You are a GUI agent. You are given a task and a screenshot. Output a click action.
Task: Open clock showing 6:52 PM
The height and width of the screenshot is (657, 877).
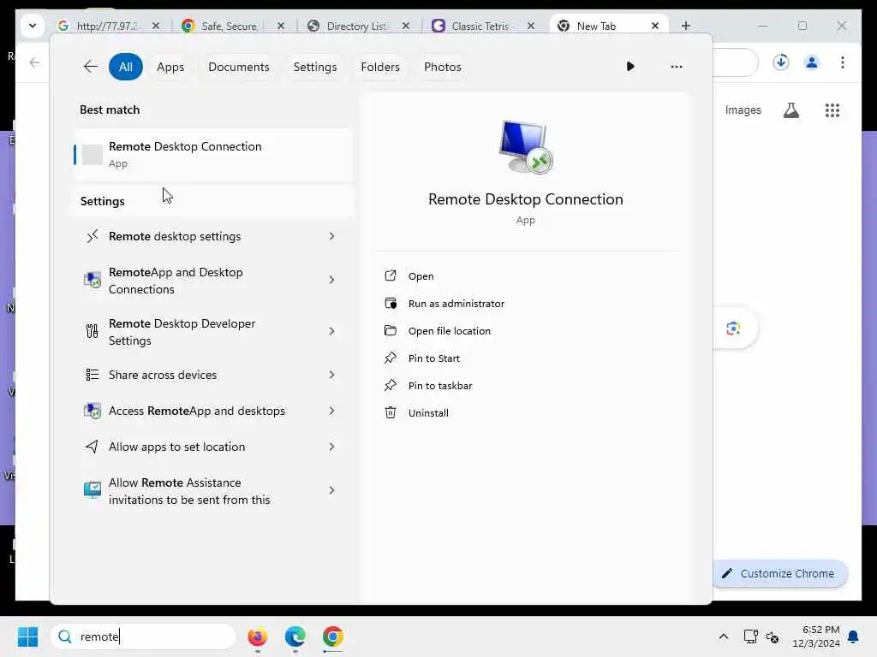[816, 636]
